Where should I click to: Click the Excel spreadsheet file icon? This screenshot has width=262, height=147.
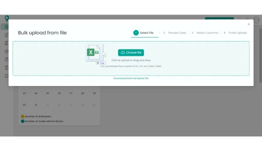93,53
